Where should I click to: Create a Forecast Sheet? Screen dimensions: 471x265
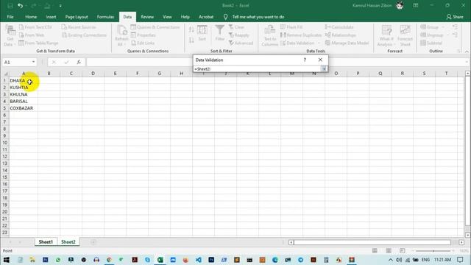(x=405, y=35)
